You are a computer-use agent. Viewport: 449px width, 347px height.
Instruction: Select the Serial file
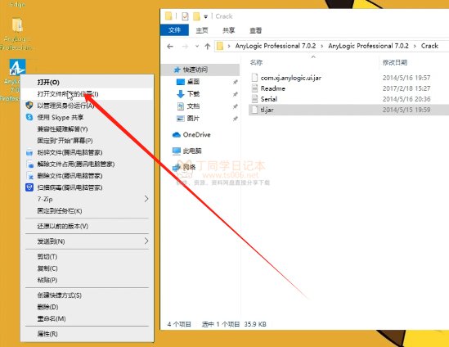click(268, 99)
